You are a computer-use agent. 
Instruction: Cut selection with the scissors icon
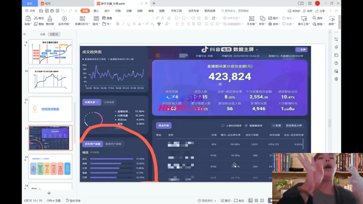click(x=36, y=18)
